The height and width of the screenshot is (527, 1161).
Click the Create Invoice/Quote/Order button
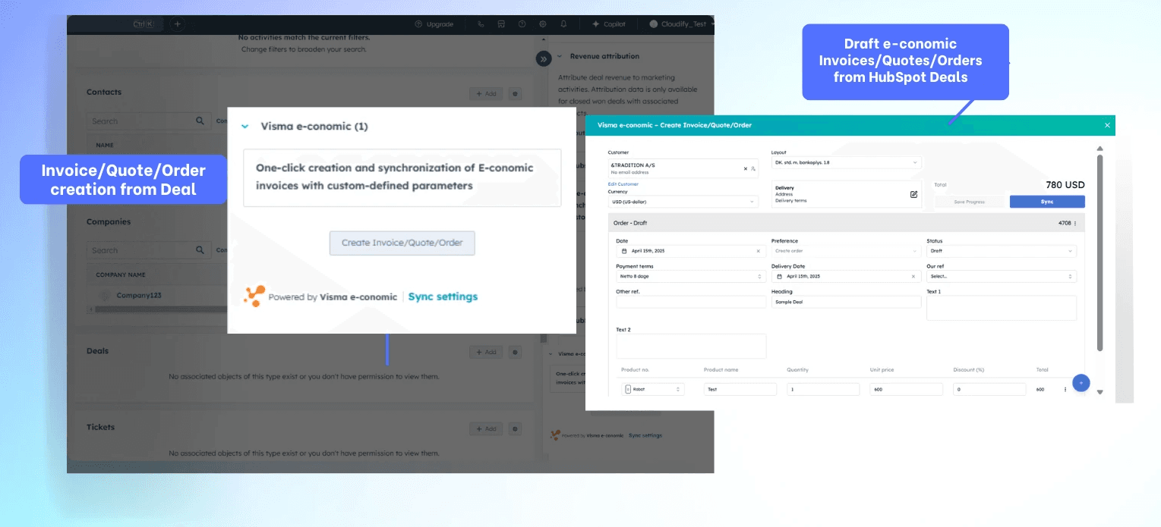pos(402,243)
